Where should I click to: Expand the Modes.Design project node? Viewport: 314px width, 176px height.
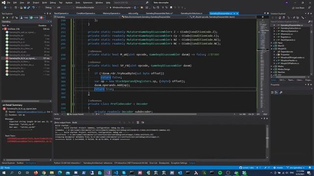(x=272, y=69)
